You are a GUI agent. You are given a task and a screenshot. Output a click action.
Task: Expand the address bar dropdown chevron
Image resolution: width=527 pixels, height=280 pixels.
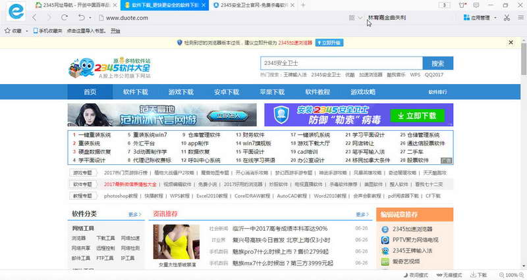360,18
